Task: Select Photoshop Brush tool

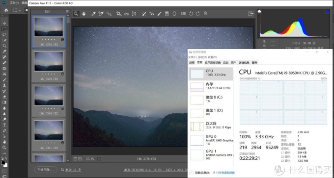Action: tap(4, 80)
